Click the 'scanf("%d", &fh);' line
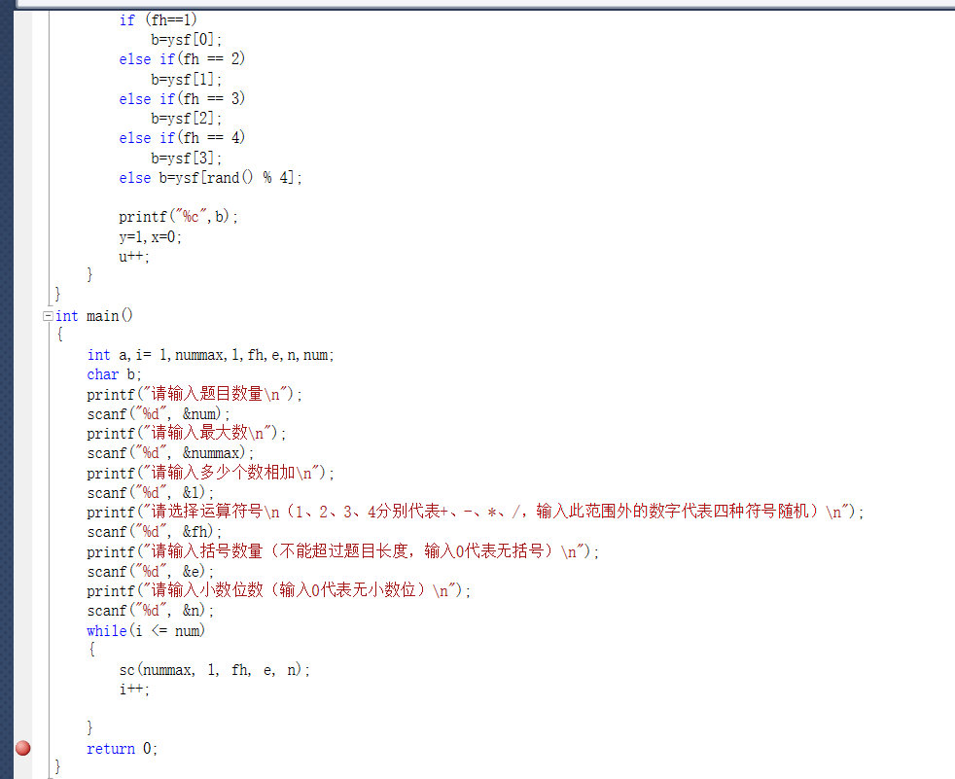The width and height of the screenshot is (955, 779). click(154, 532)
